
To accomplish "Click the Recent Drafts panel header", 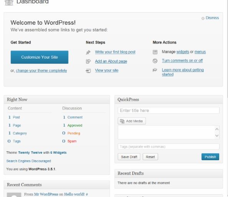I will [169, 173].
